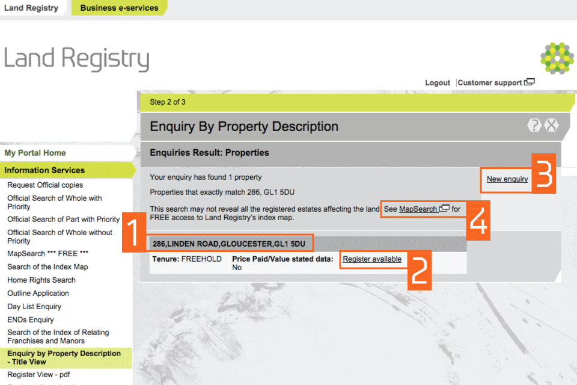This screenshot has width=577, height=385.
Task: Follow the MapSearch link in results
Action: (x=418, y=209)
